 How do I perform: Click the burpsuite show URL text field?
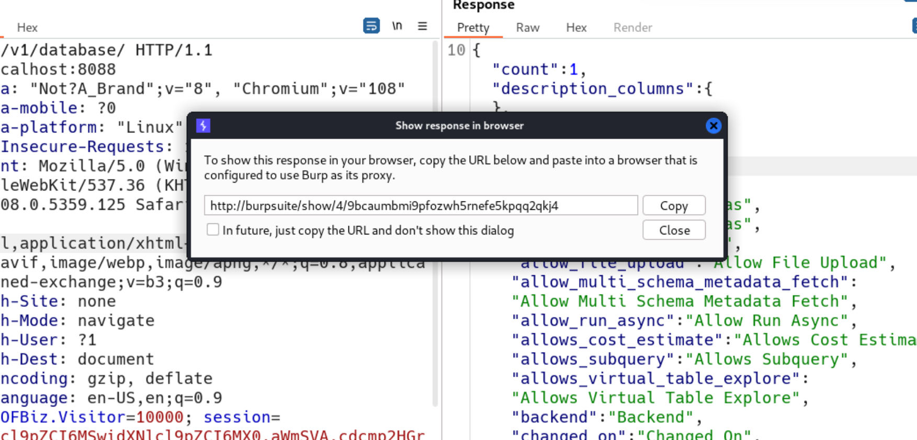tap(421, 206)
